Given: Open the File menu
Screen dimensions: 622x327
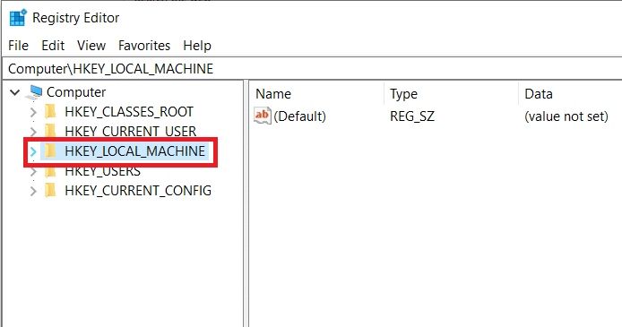Looking at the screenshot, I should point(18,46).
